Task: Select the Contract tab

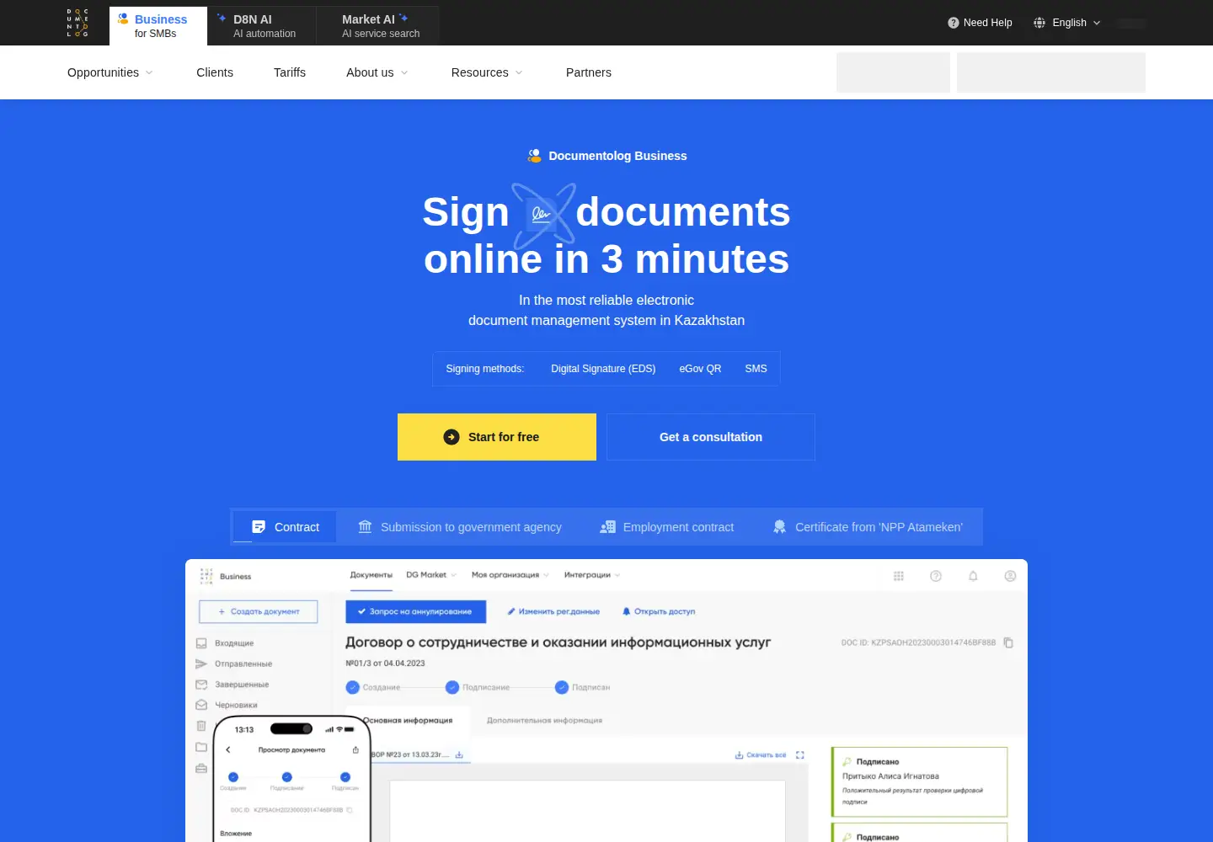Action: [285, 527]
